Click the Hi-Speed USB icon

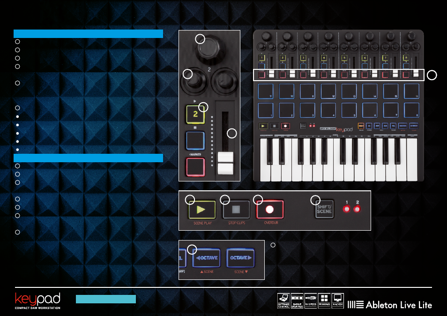311,301
